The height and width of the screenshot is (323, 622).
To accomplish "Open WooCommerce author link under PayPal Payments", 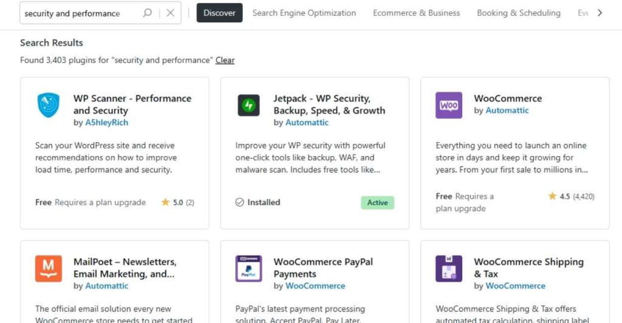I will pos(315,286).
